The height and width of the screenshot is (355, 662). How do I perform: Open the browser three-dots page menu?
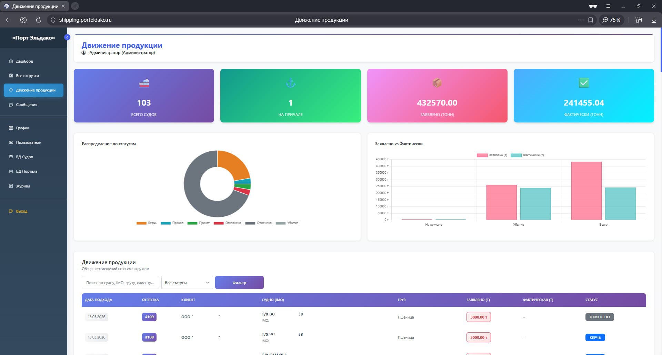(x=581, y=20)
